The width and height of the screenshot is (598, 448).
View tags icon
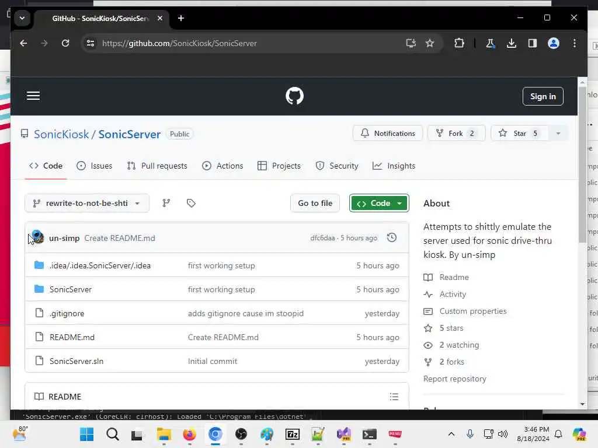point(191,203)
